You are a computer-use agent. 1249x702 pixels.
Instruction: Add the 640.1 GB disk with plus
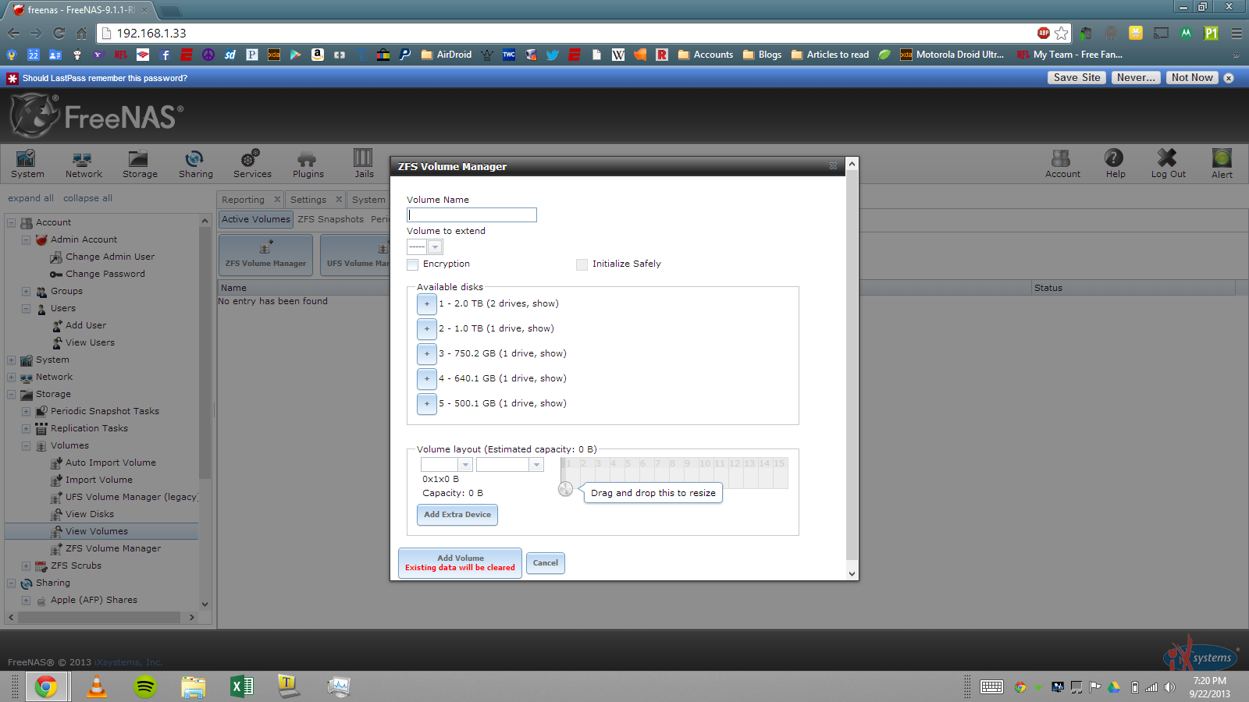426,378
